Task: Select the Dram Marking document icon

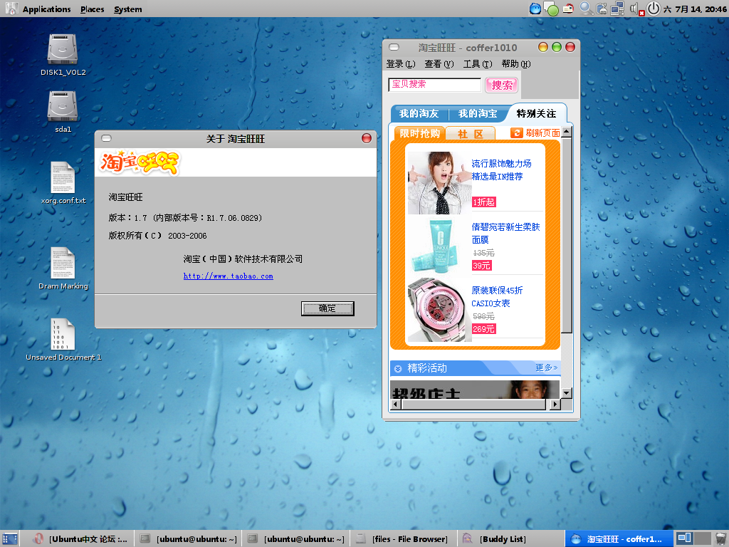Action: 63,263
